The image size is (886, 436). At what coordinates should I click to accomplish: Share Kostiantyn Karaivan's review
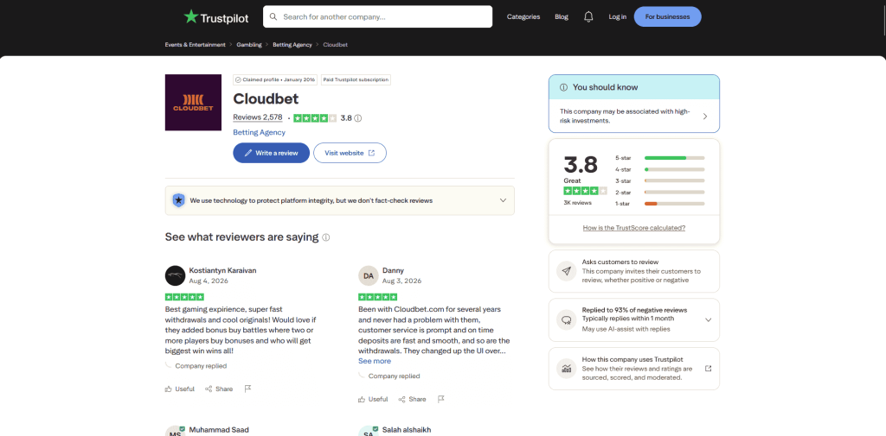click(x=219, y=389)
